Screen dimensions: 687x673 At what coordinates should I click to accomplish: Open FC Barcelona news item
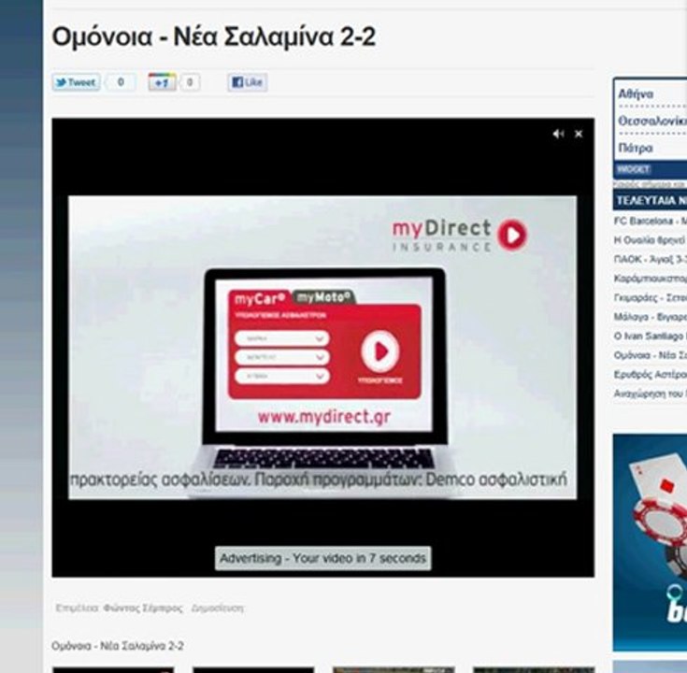pyautogui.click(x=651, y=221)
